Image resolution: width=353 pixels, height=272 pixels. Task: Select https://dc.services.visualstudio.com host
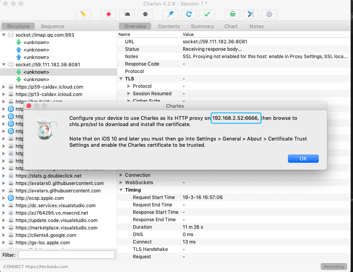(x=55, y=206)
